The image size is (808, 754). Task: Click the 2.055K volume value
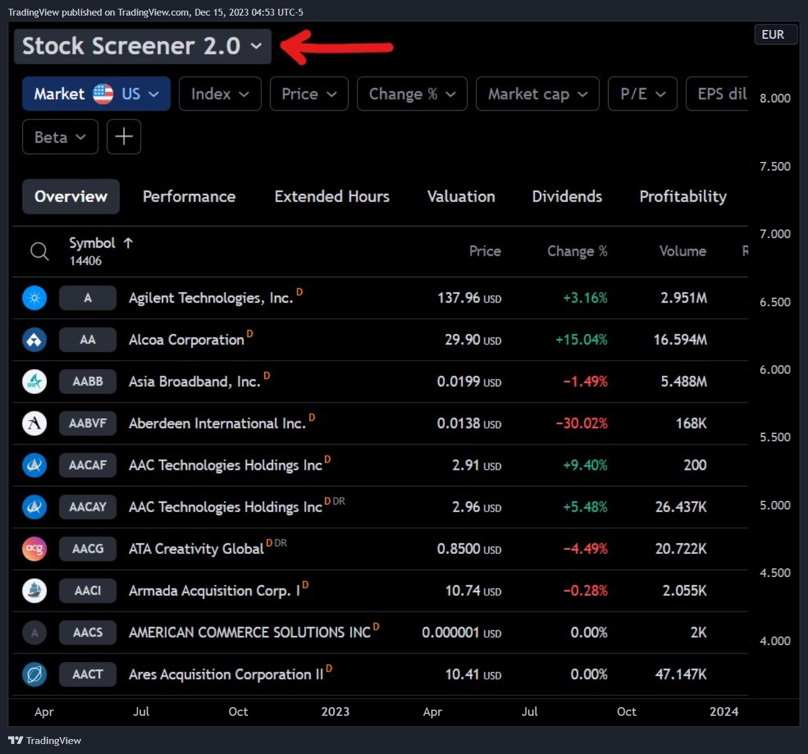point(684,591)
